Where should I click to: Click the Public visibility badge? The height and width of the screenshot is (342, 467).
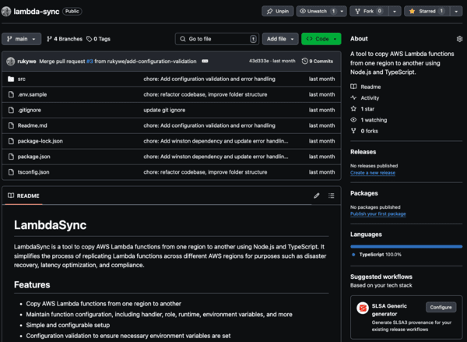pyautogui.click(x=72, y=12)
